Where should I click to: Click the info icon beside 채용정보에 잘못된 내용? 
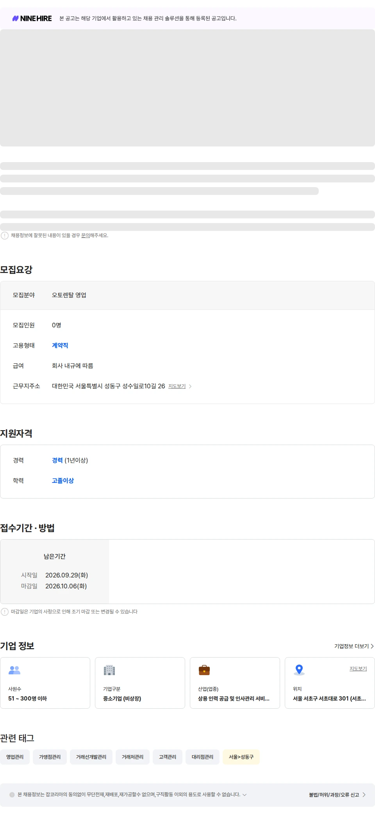(x=5, y=236)
